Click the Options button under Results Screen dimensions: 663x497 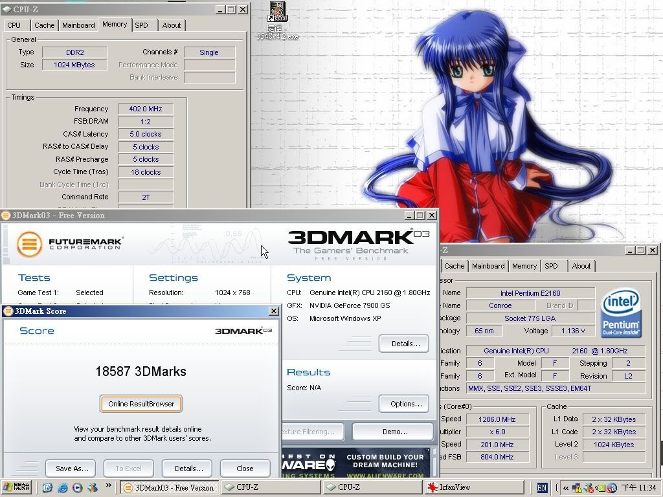tap(405, 404)
